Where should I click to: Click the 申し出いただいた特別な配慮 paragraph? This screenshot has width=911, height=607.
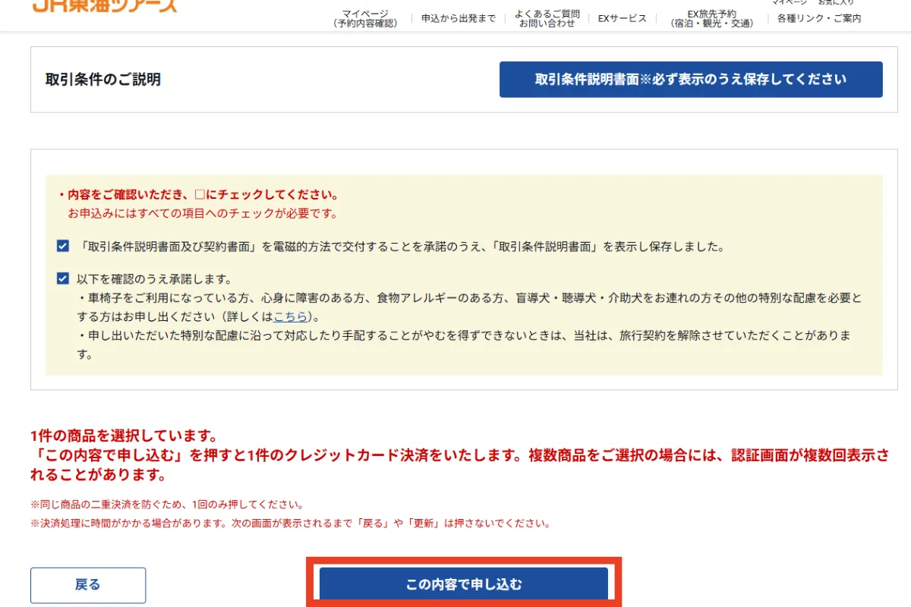pyautogui.click(x=464, y=344)
